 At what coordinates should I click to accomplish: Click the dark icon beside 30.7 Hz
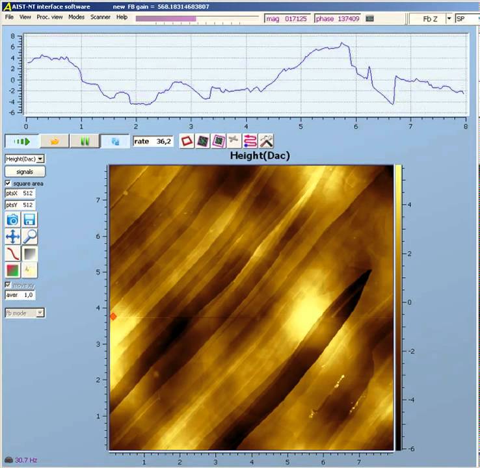pyautogui.click(x=8, y=460)
